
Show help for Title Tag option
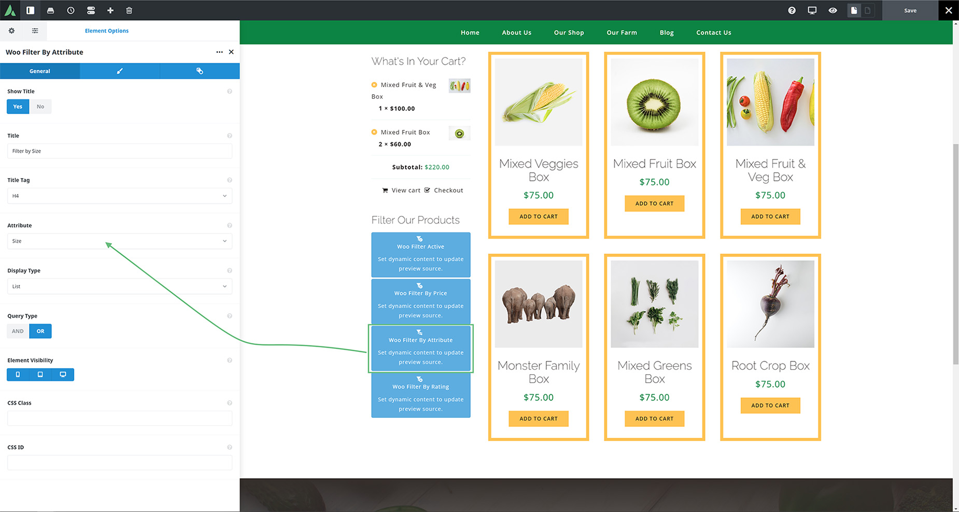[230, 180]
